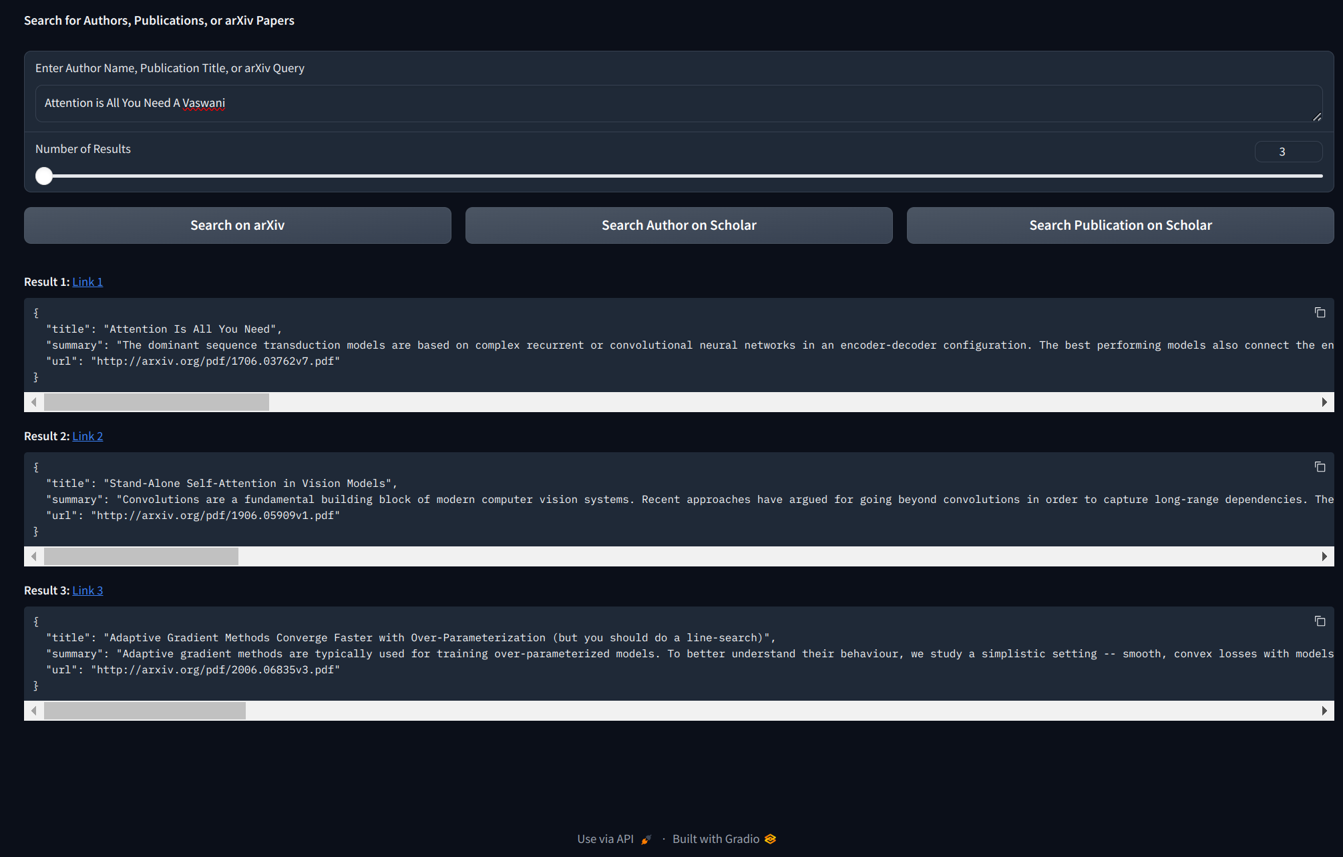
Task: Click Result 1 horizontal scrollbar thumb
Action: [156, 402]
